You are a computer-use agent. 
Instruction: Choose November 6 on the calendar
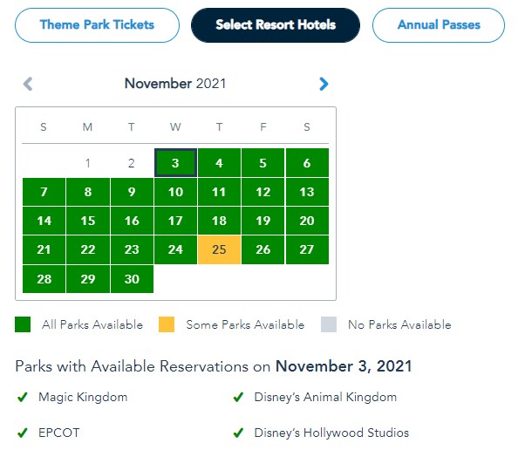[x=307, y=163]
